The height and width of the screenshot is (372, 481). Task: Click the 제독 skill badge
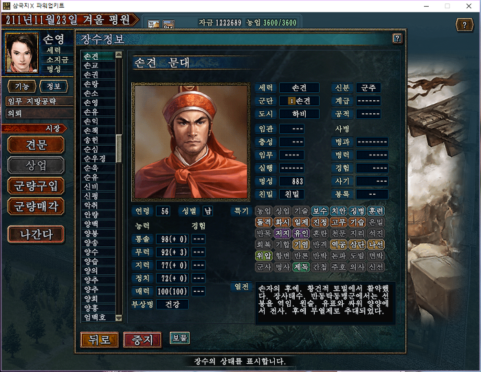pyautogui.click(x=301, y=267)
